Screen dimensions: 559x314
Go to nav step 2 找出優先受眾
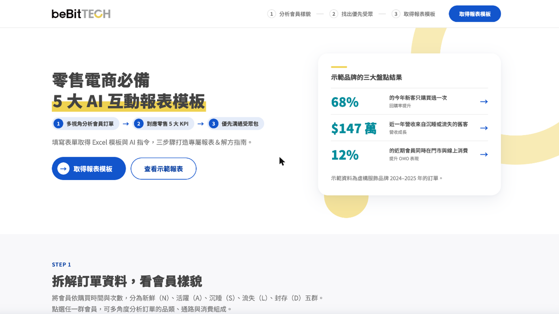click(x=351, y=14)
